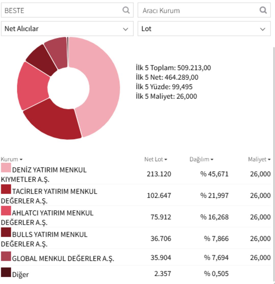Click Deniz Yatırım light pink color swatch
The width and height of the screenshot is (275, 284).
[6, 168]
